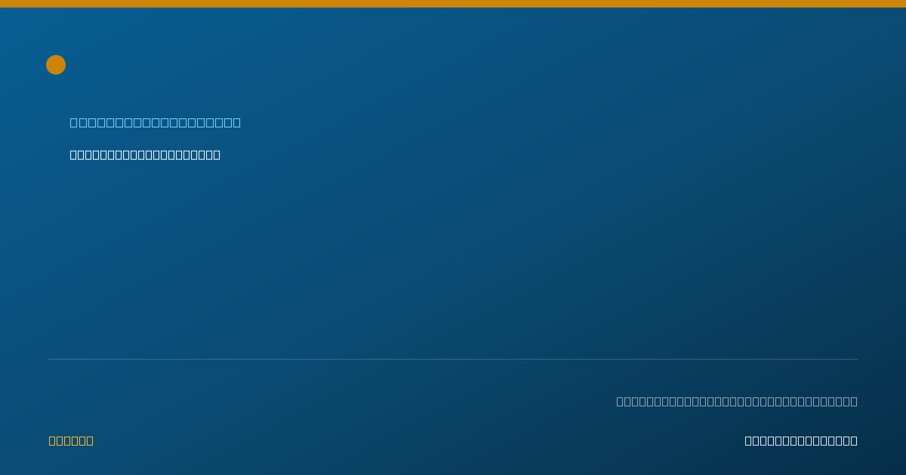Select the orange dot above the heading
This screenshot has width=906, height=475.
[x=56, y=65]
